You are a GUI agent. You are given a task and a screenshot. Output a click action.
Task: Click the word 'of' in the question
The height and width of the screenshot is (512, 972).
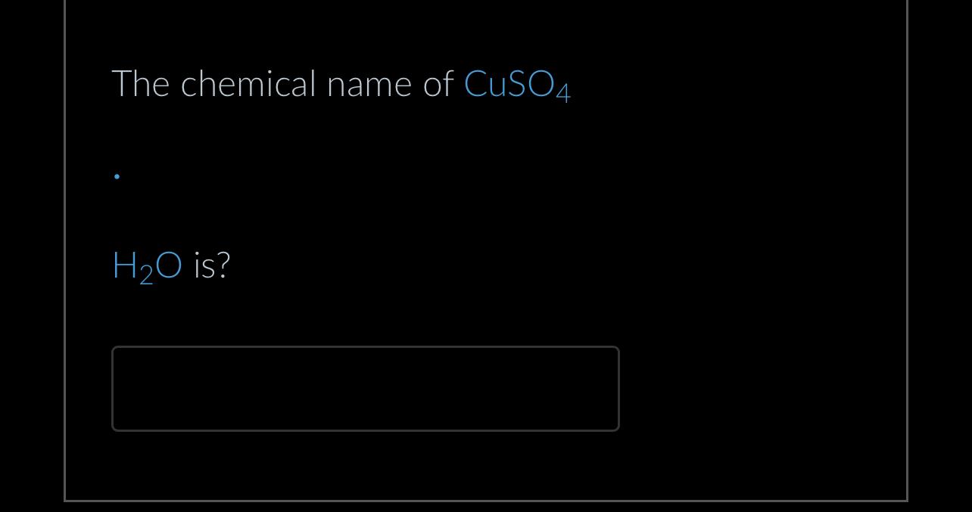(438, 83)
